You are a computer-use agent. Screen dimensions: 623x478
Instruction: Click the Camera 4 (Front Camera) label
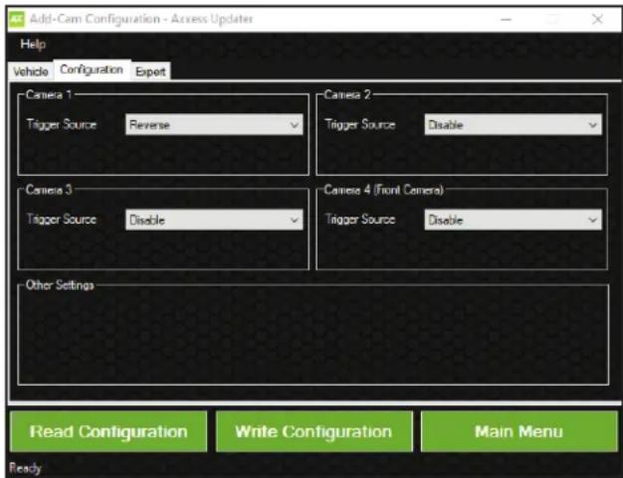[x=384, y=190]
